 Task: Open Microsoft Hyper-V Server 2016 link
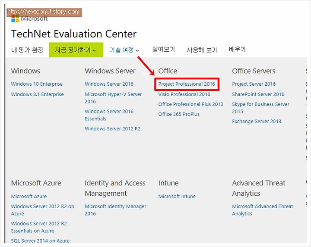(x=113, y=98)
